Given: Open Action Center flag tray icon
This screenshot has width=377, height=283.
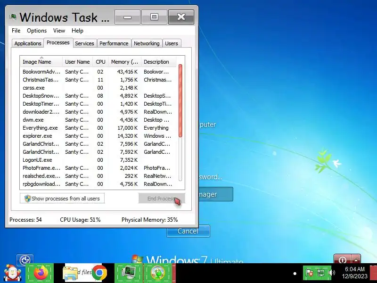Looking at the screenshot, I should point(309,273).
